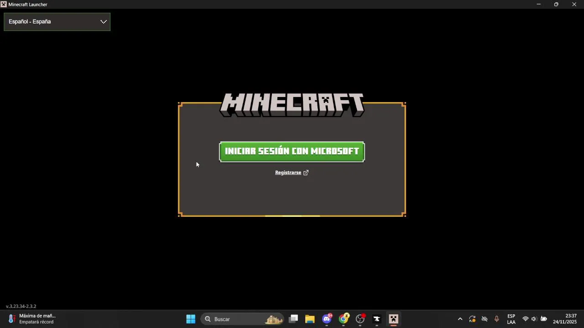Click the Minecraft Launcher taskbar icon
Image resolution: width=584 pixels, height=328 pixels.
(394, 319)
